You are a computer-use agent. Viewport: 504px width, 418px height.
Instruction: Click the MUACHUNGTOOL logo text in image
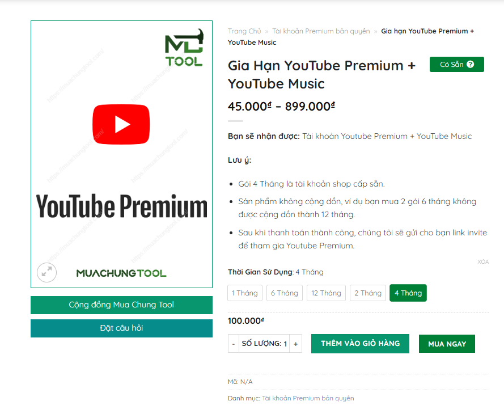point(121,273)
